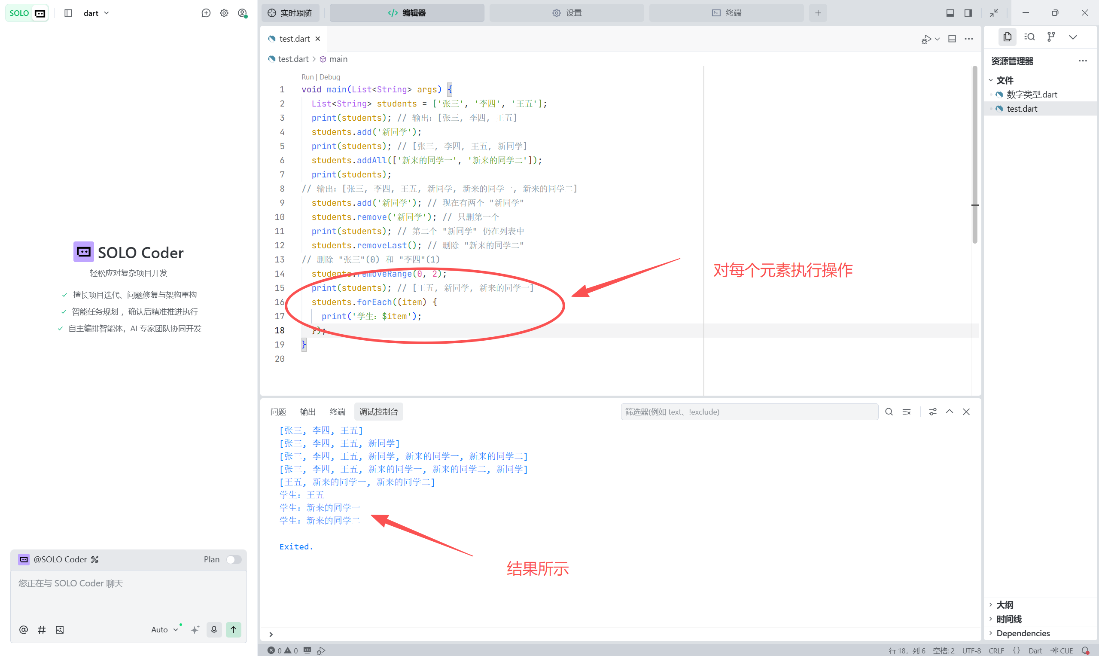1099x656 pixels.
Task: Toggle the bottom panel layout button
Action: pos(950,13)
